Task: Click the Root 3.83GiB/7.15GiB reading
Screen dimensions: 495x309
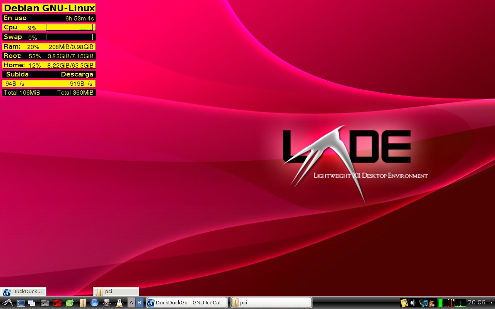Action: 71,56
